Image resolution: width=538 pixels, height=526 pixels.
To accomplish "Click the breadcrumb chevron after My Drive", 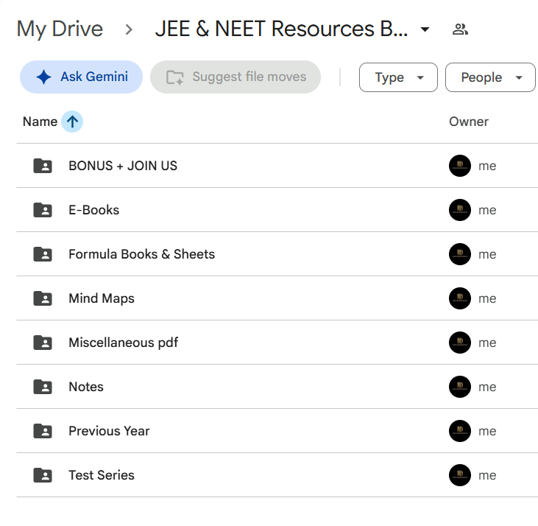I will click(129, 29).
